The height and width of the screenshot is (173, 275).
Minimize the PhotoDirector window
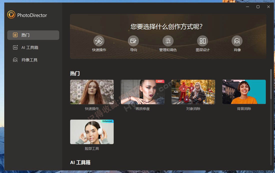(247, 7)
